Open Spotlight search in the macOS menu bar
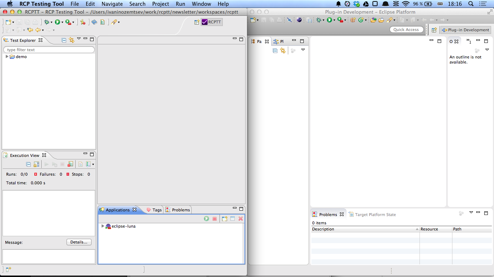 tap(471, 4)
